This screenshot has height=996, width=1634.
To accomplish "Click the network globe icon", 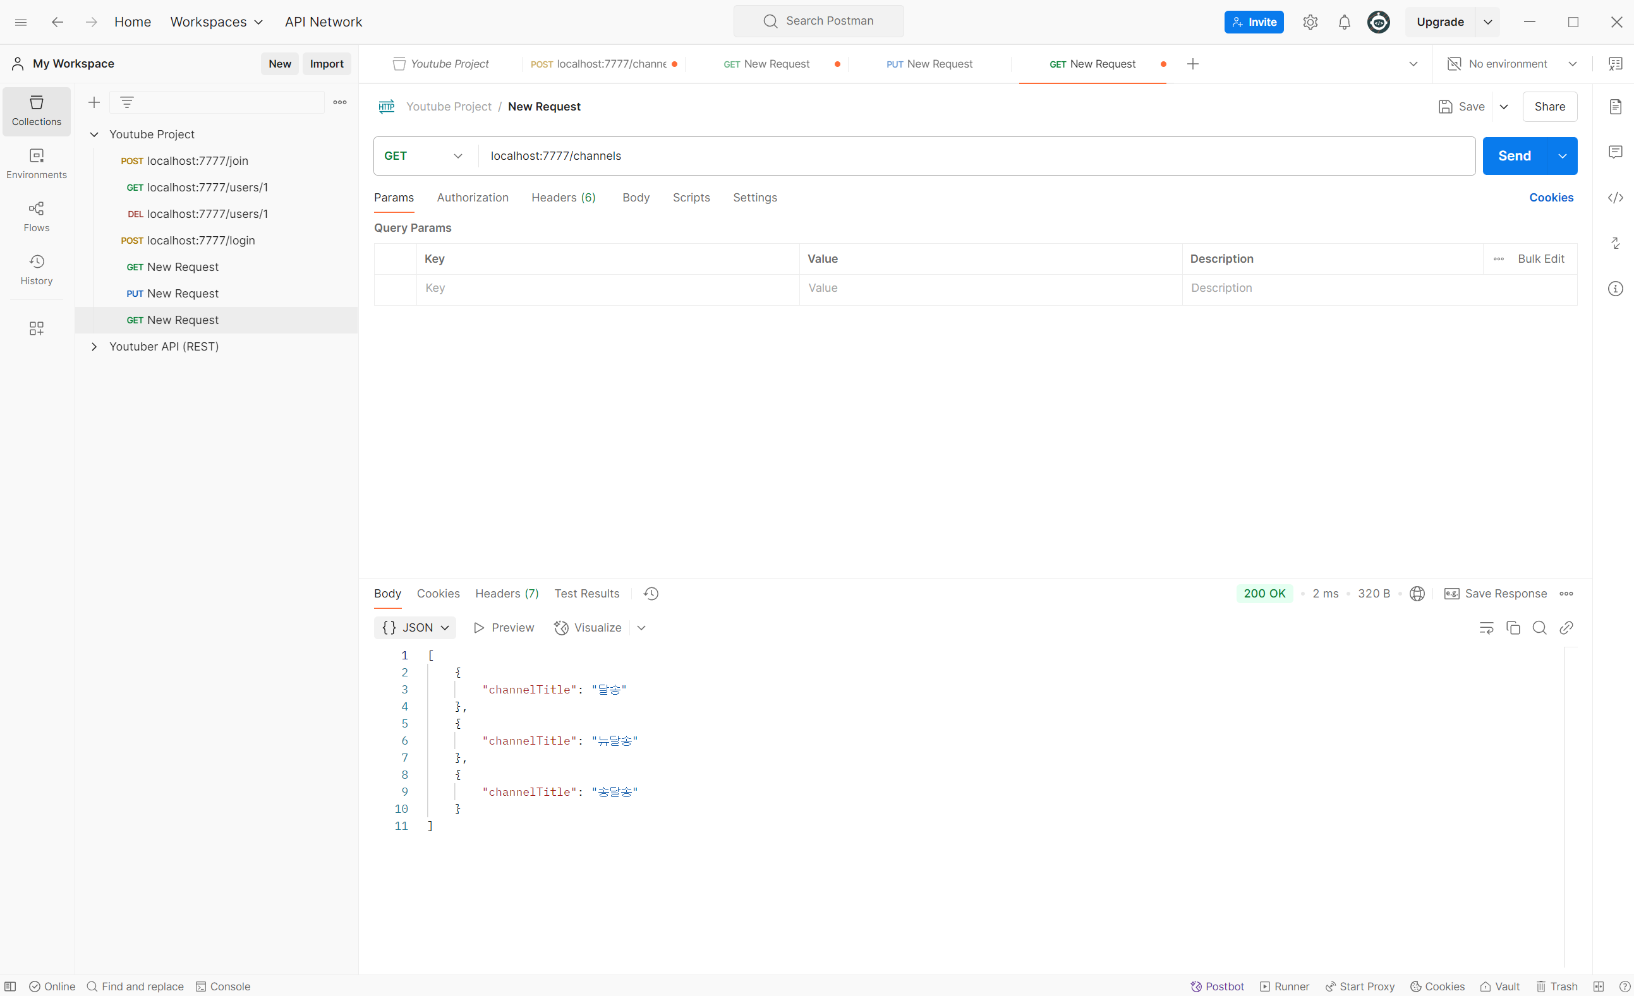I will 1417,594.
